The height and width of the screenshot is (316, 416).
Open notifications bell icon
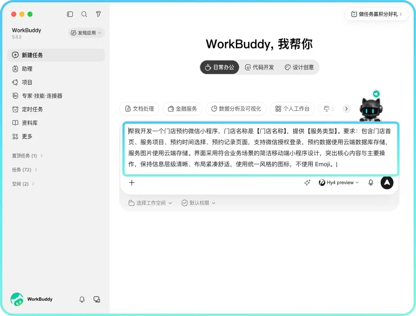[x=82, y=299]
